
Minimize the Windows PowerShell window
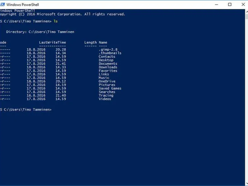pos(217,4)
